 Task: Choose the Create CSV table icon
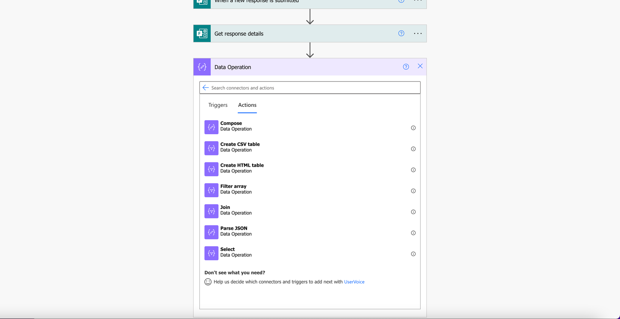point(211,148)
